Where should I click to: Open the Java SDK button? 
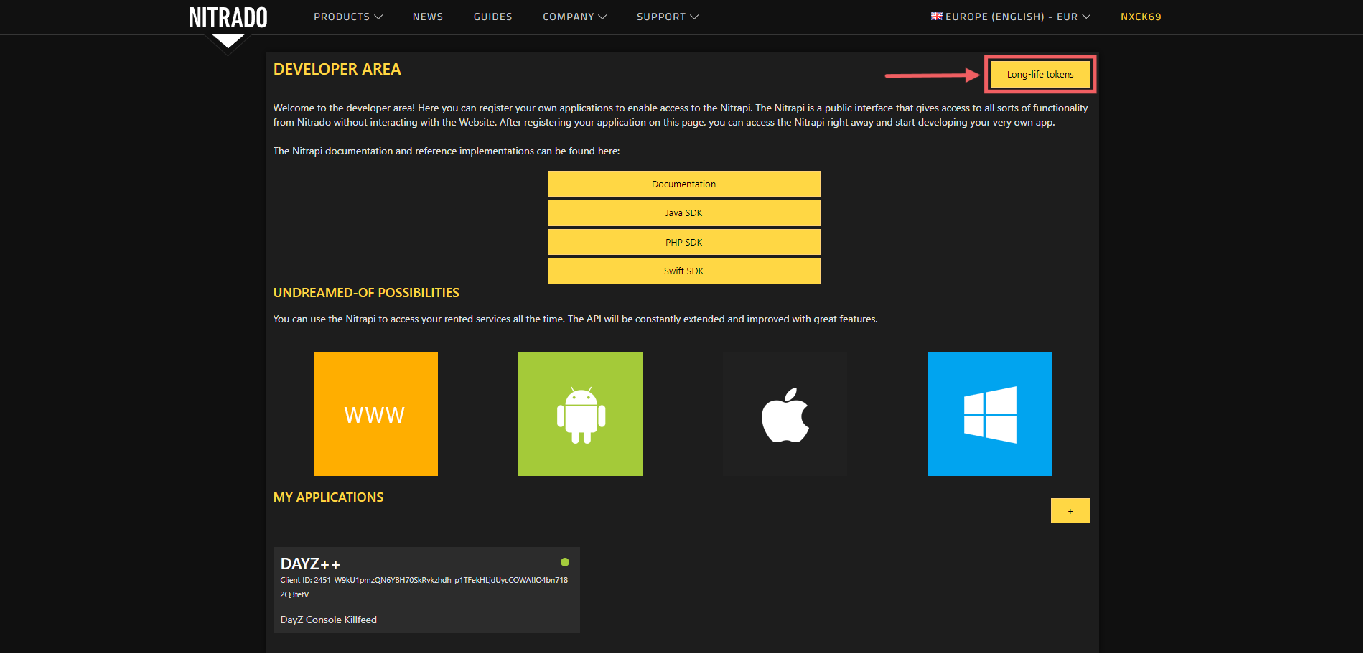click(x=684, y=212)
